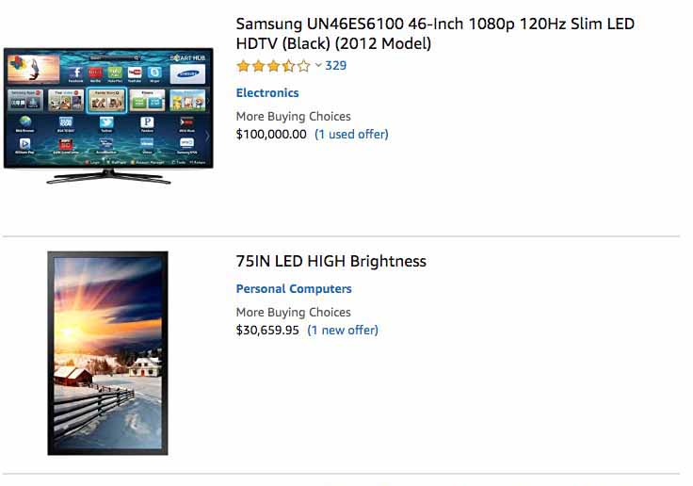This screenshot has height=486, width=693.
Task: Click the Samsung logo tile in TV image
Action: (x=187, y=73)
